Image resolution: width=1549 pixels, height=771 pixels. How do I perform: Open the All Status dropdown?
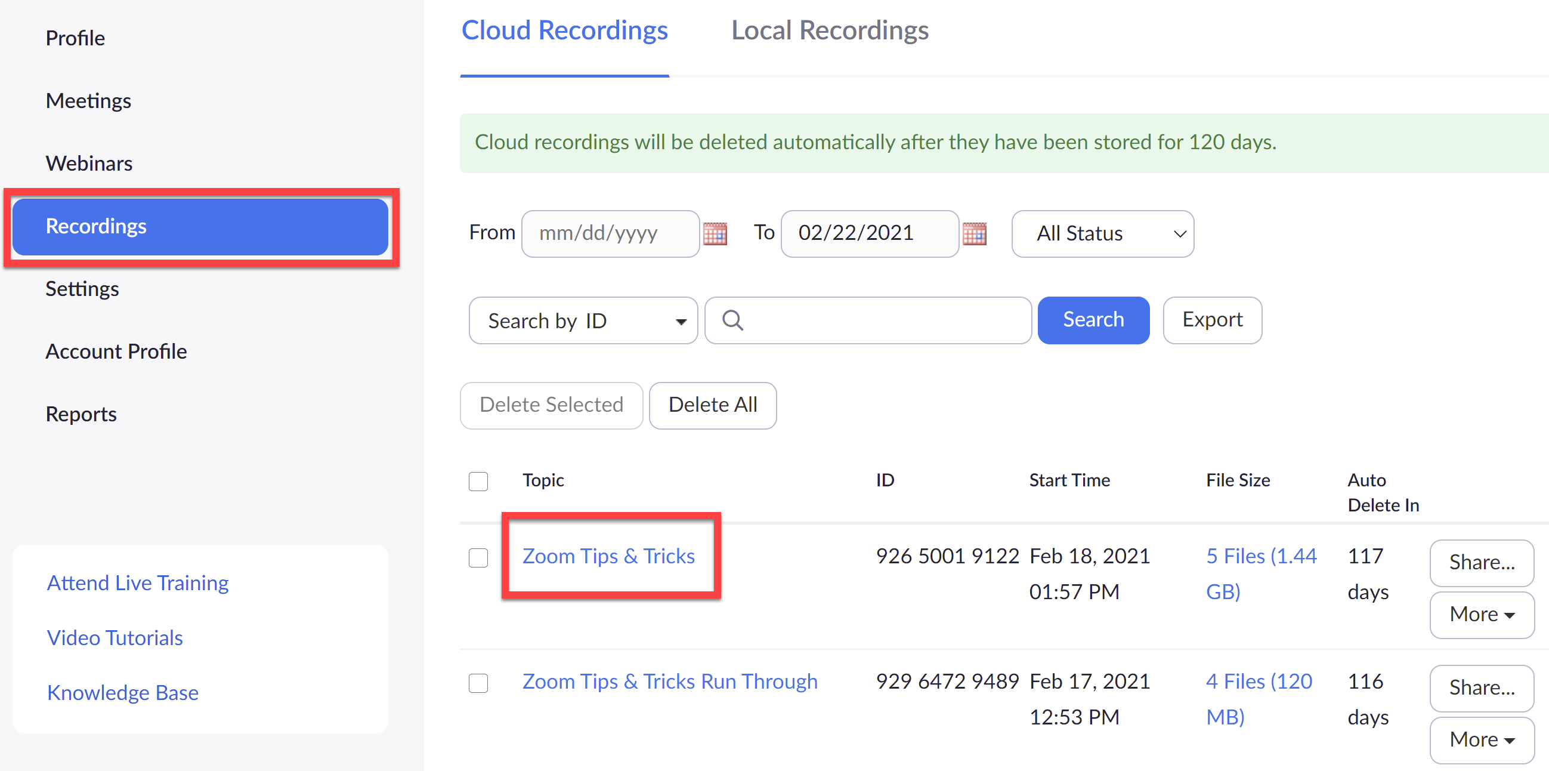click(1102, 234)
